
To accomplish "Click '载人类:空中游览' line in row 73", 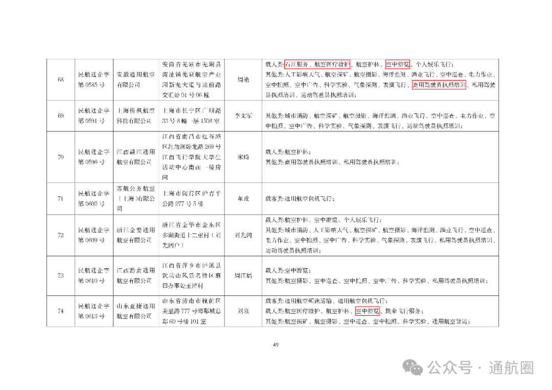I will point(288,270).
